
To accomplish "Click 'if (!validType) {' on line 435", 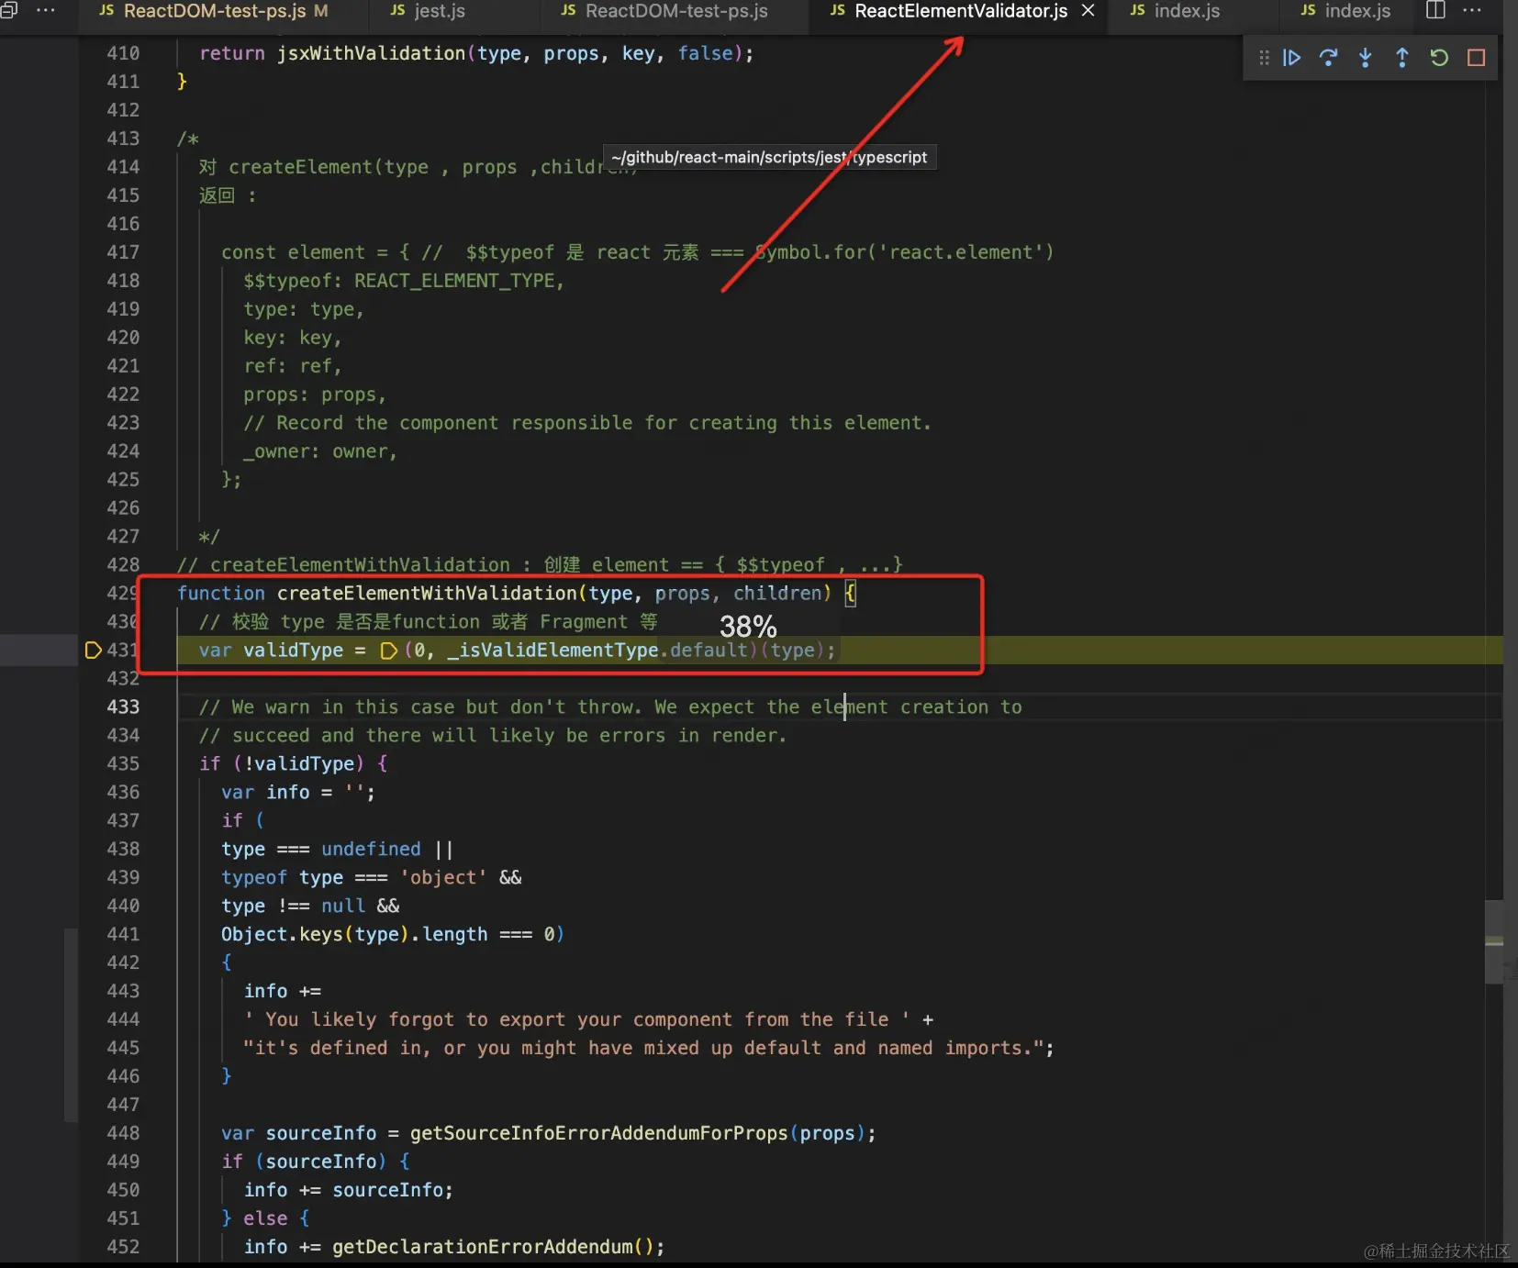I will click(293, 763).
